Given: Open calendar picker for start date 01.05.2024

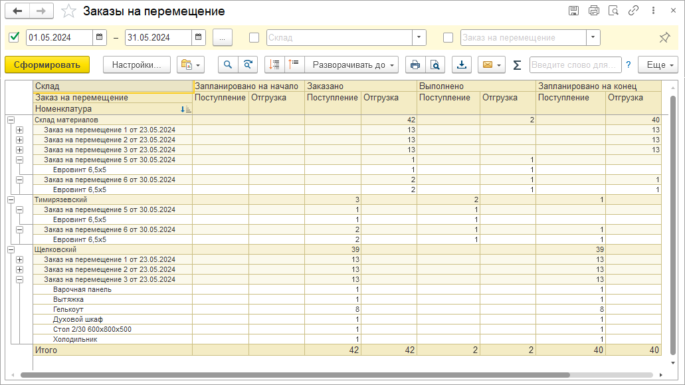Looking at the screenshot, I should click(99, 37).
